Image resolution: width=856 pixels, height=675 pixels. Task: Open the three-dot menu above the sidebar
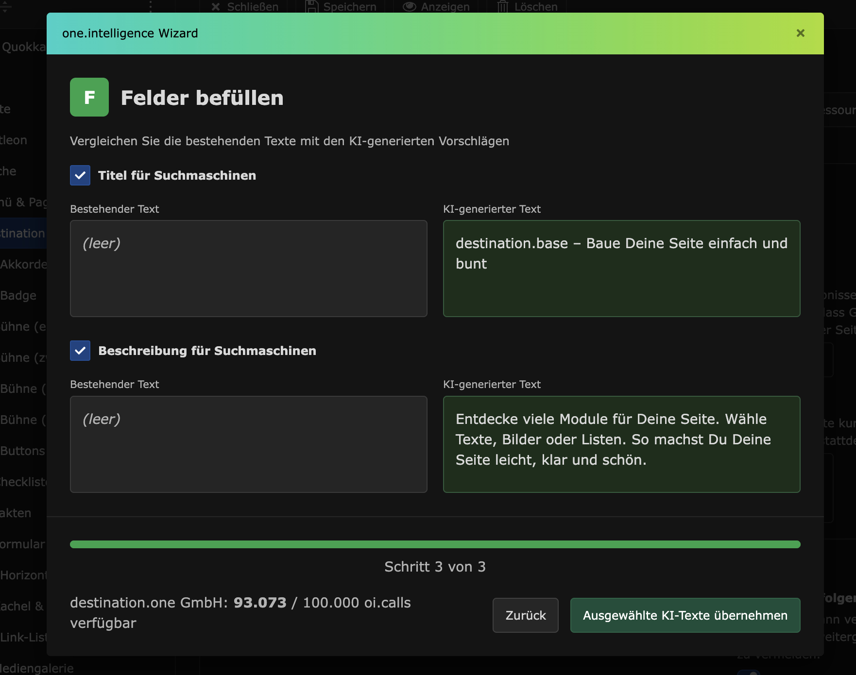[151, 6]
